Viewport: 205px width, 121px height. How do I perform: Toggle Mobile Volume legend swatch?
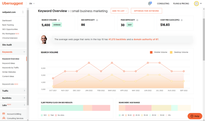[151, 52]
